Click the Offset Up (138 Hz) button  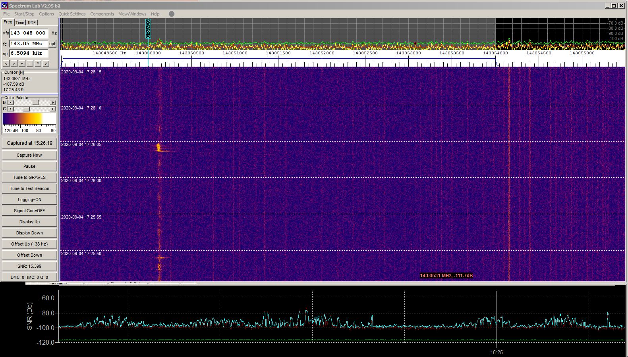click(29, 244)
